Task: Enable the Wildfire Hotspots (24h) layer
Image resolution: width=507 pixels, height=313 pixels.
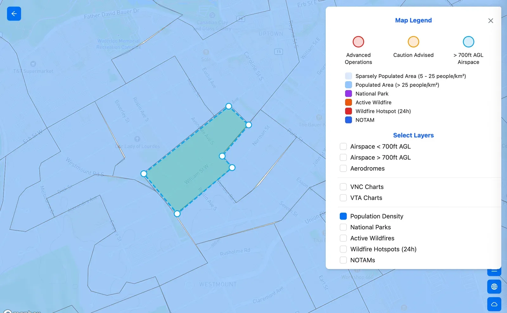Action: (343, 249)
